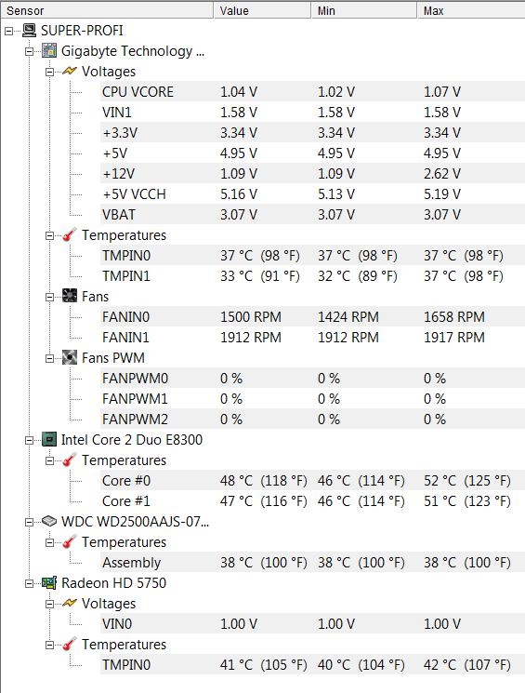525x693 pixels.
Task: Click the motherboard Voltages lightning icon
Action: [70, 71]
